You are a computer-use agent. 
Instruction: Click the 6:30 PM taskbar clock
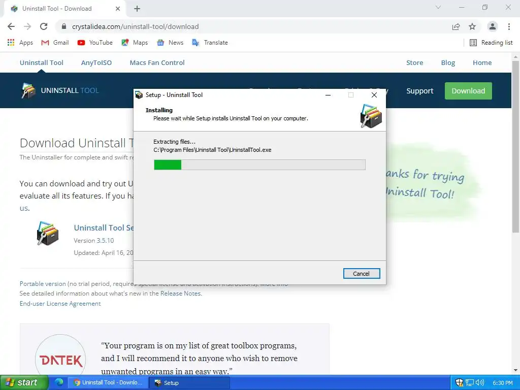[502, 383]
